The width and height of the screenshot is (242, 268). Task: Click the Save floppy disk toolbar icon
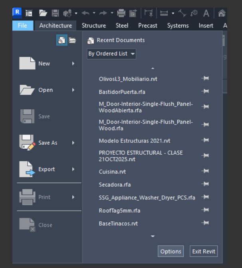55,13
